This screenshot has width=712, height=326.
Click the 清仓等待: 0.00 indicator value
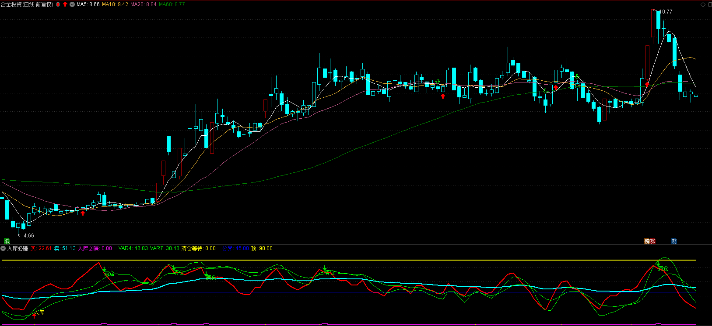[x=199, y=248]
